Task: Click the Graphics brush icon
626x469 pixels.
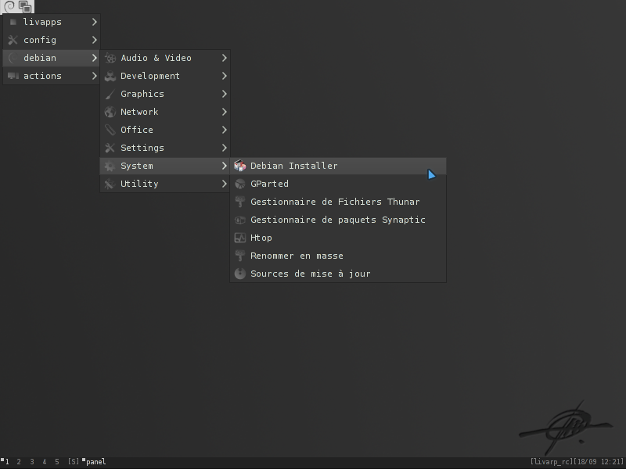Action: coord(110,94)
